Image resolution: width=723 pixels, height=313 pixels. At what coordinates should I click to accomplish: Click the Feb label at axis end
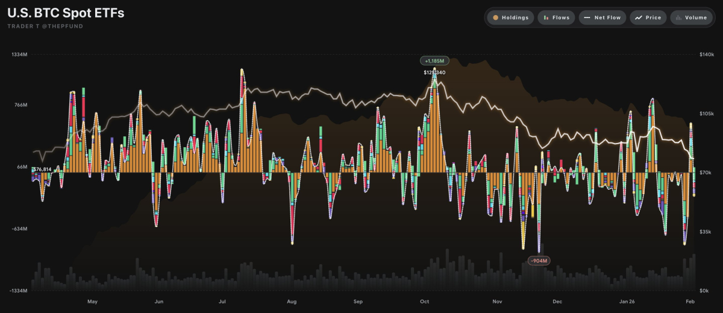pos(690,301)
